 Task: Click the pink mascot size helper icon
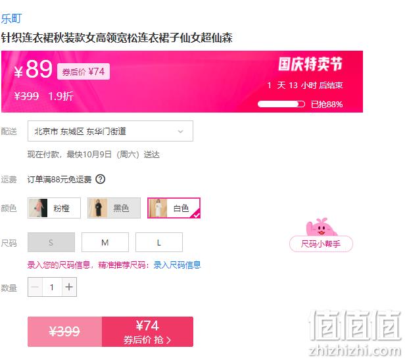[x=321, y=227]
